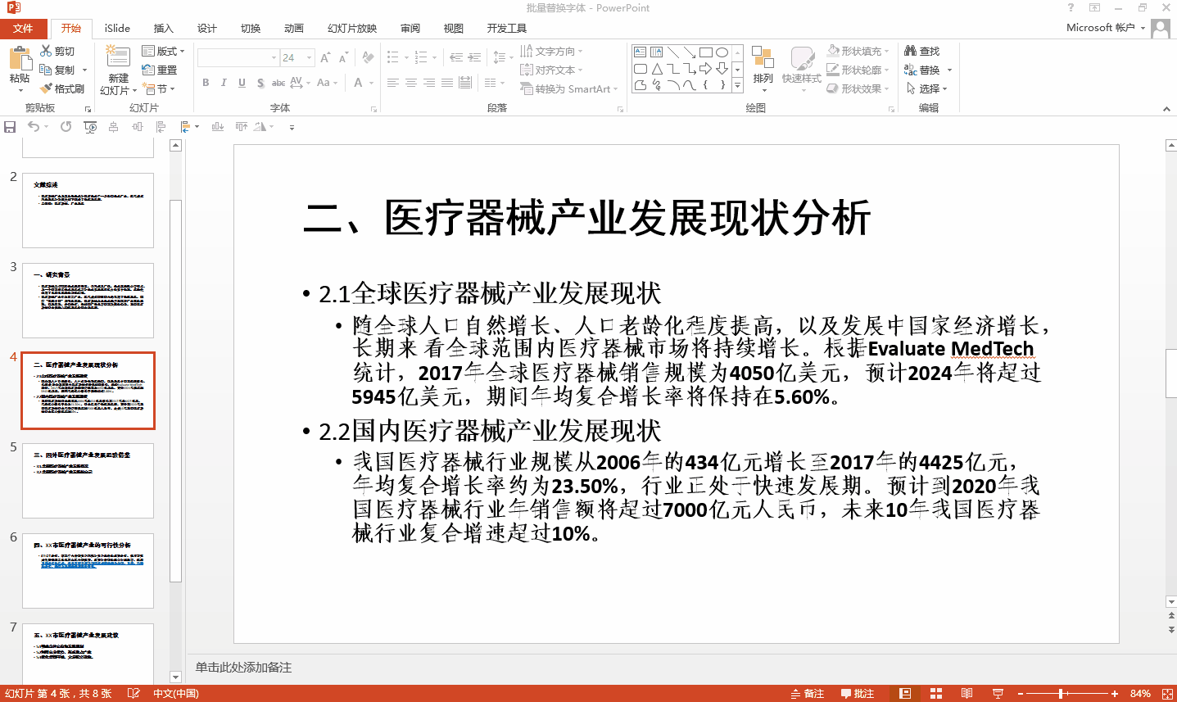
Task: Open the 文件 menu
Action: [24, 27]
